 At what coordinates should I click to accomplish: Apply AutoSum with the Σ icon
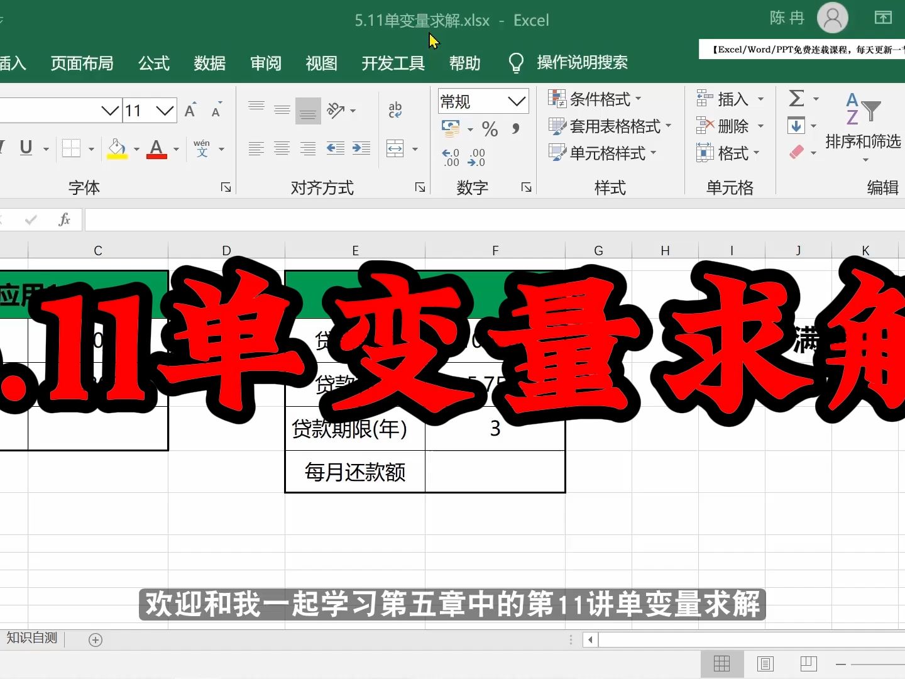797,99
